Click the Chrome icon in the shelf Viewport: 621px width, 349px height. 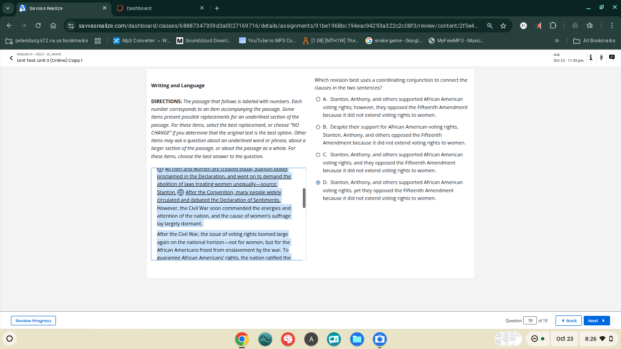coord(241,339)
